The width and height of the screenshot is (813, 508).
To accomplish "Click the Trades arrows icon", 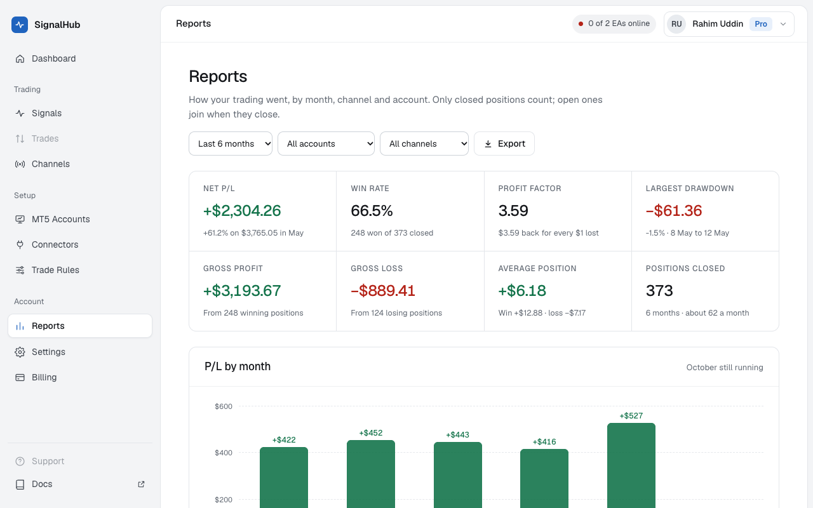I will [20, 138].
